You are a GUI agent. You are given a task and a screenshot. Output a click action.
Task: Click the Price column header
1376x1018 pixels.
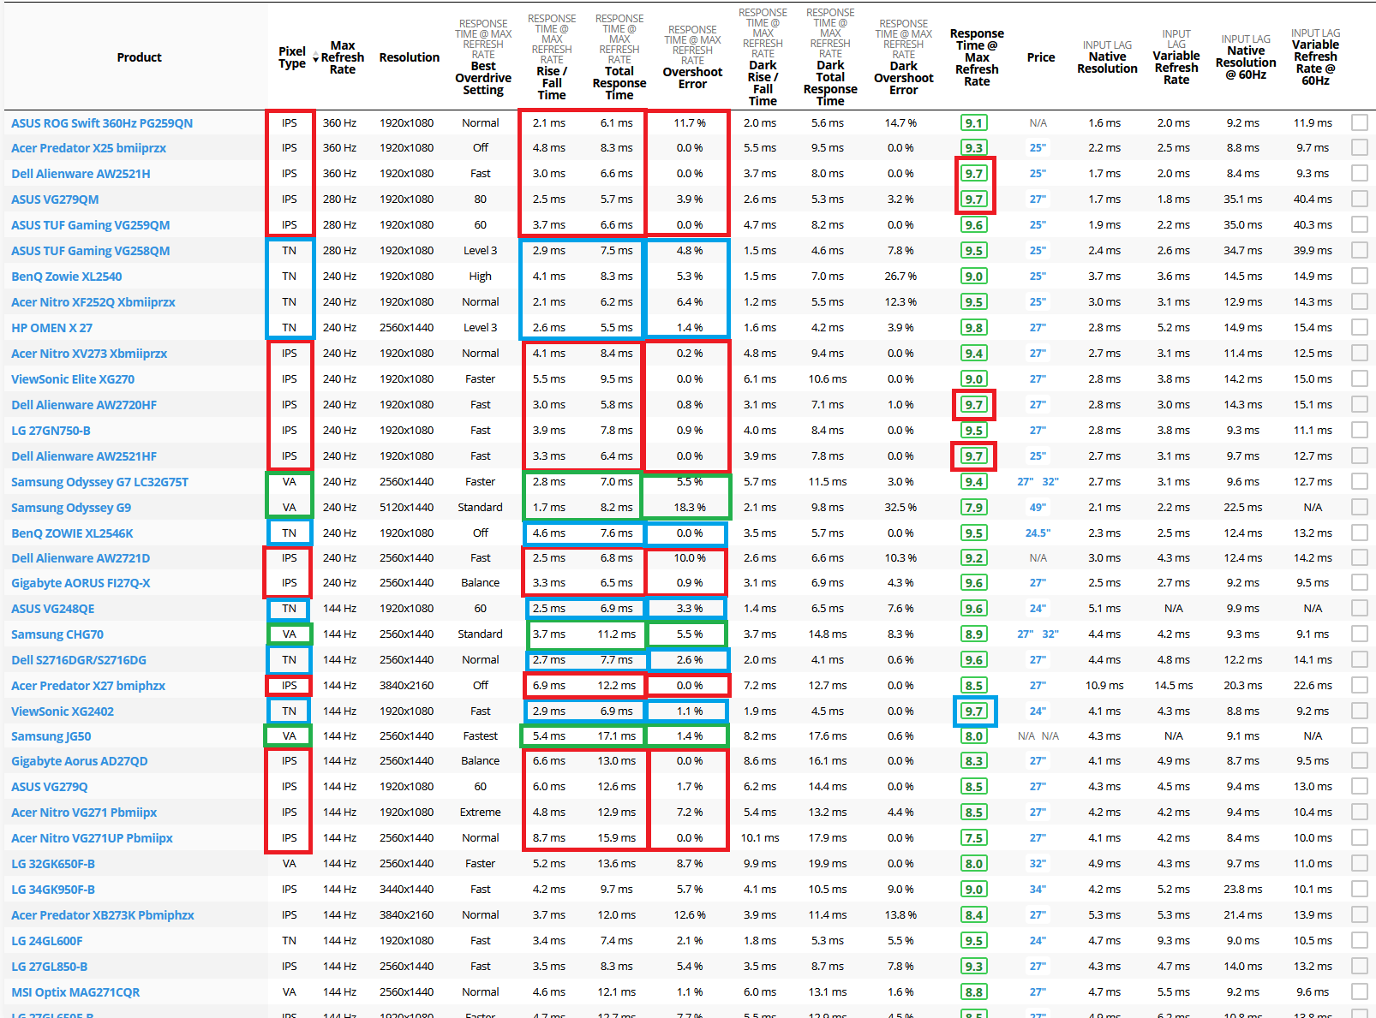(1041, 57)
